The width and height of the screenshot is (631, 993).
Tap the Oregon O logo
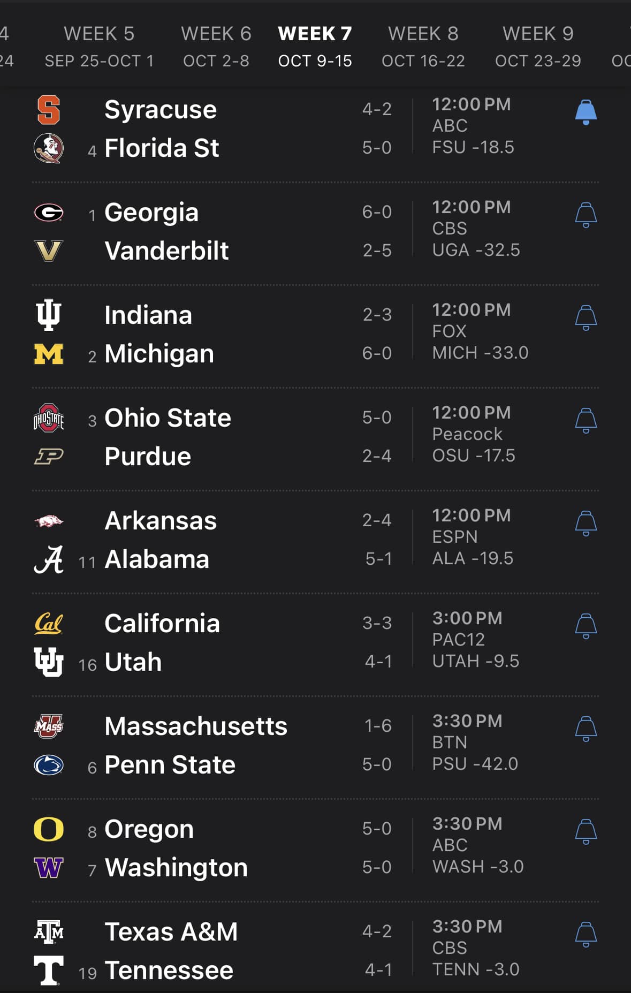[48, 829]
